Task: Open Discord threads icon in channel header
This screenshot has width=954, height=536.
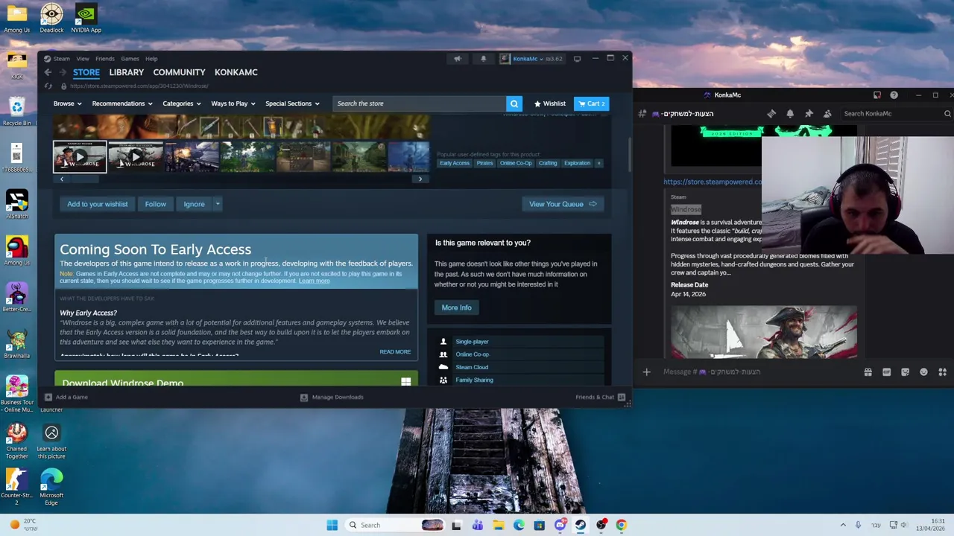Action: 771,113
